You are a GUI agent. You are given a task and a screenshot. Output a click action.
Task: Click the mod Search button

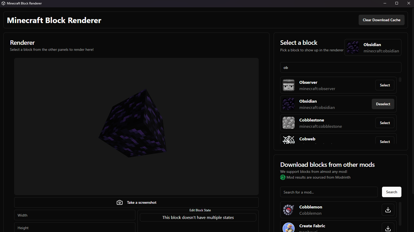pyautogui.click(x=392, y=192)
